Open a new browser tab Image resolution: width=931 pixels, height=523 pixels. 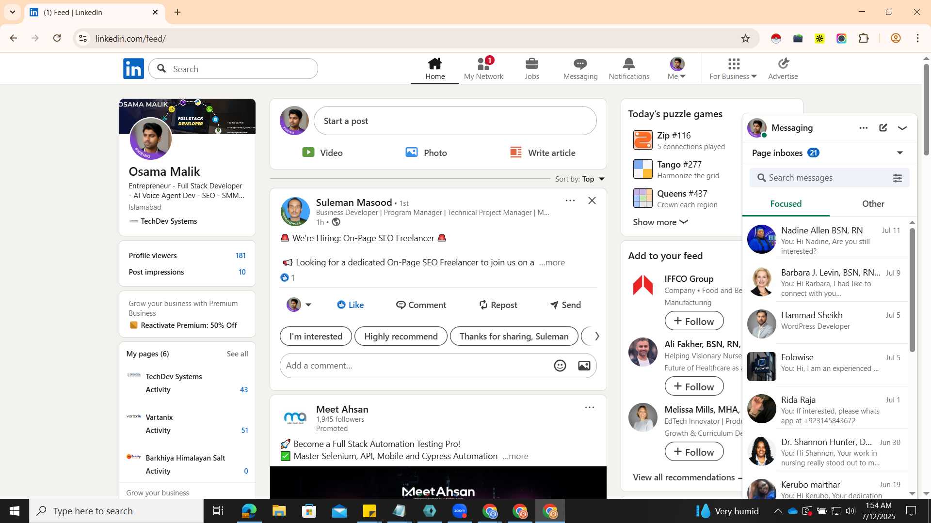(x=177, y=12)
